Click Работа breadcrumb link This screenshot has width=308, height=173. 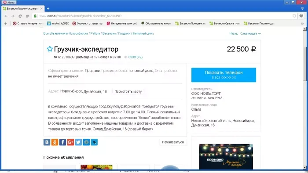pos(95,33)
